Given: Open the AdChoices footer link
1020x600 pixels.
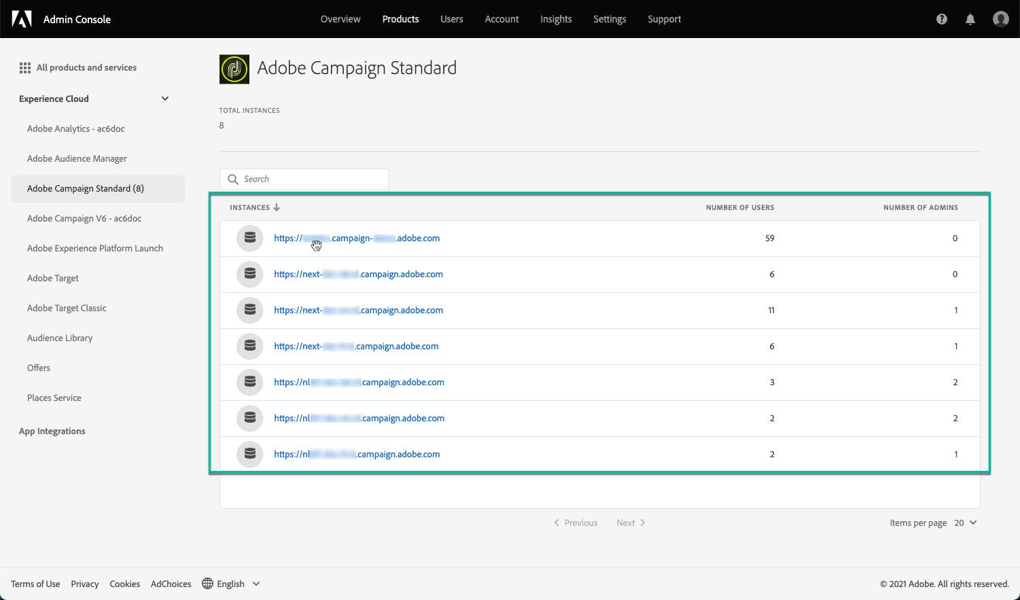Looking at the screenshot, I should (171, 584).
